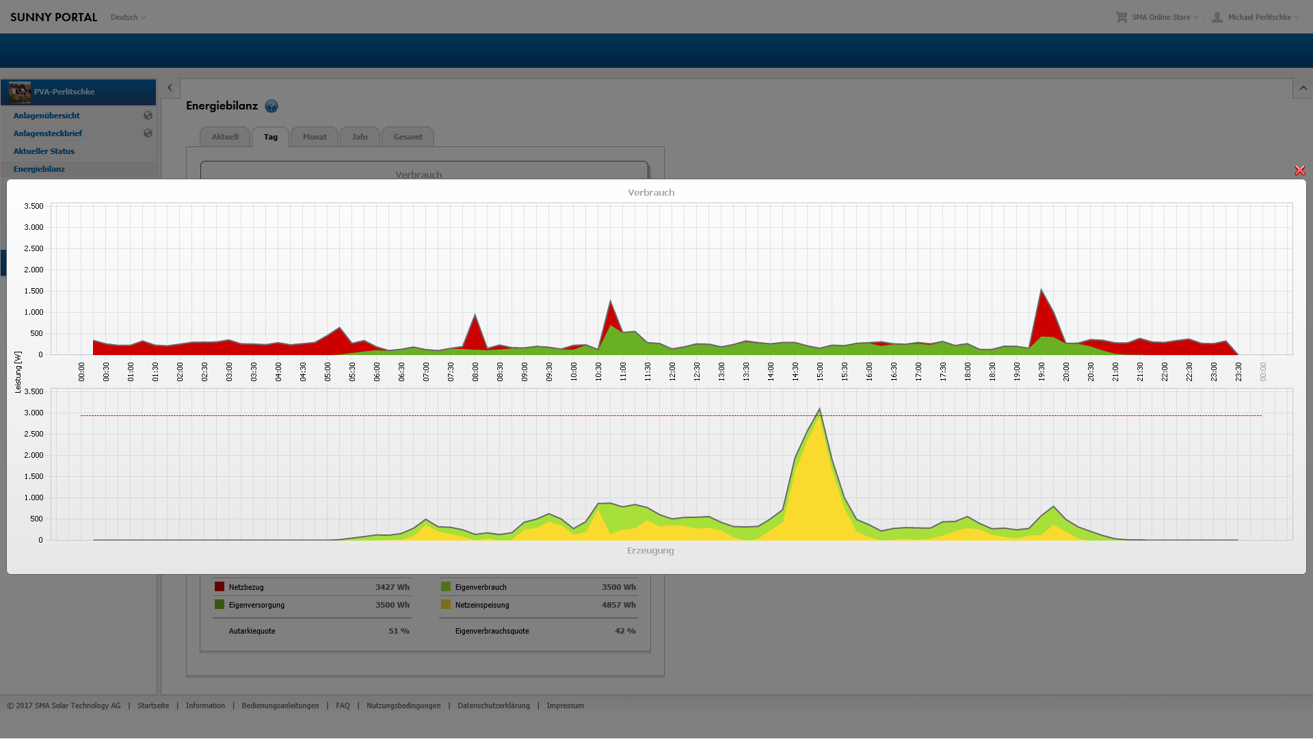The width and height of the screenshot is (1313, 739).
Task: Open the Deutsch language dropdown
Action: [128, 17]
